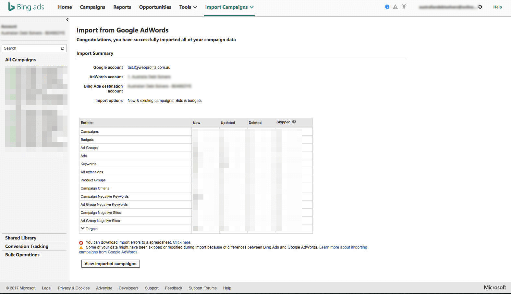Click the lightbulb ideas icon
511x294 pixels.
click(404, 6)
